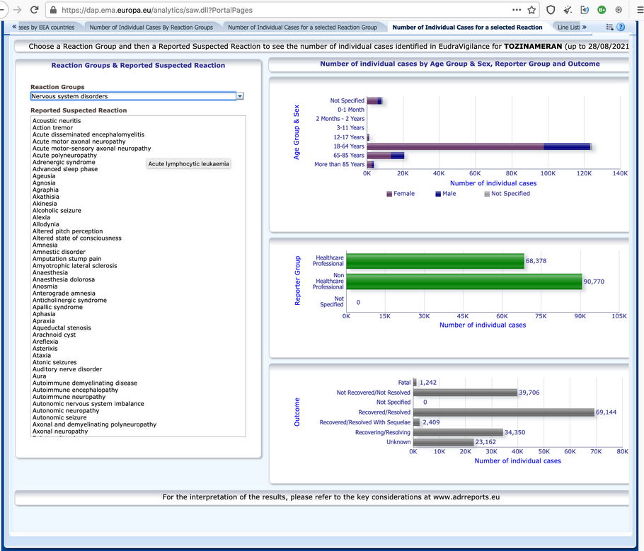Select Acute motor axonal neuropathy
This screenshot has width=644, height=551.
[x=79, y=141]
